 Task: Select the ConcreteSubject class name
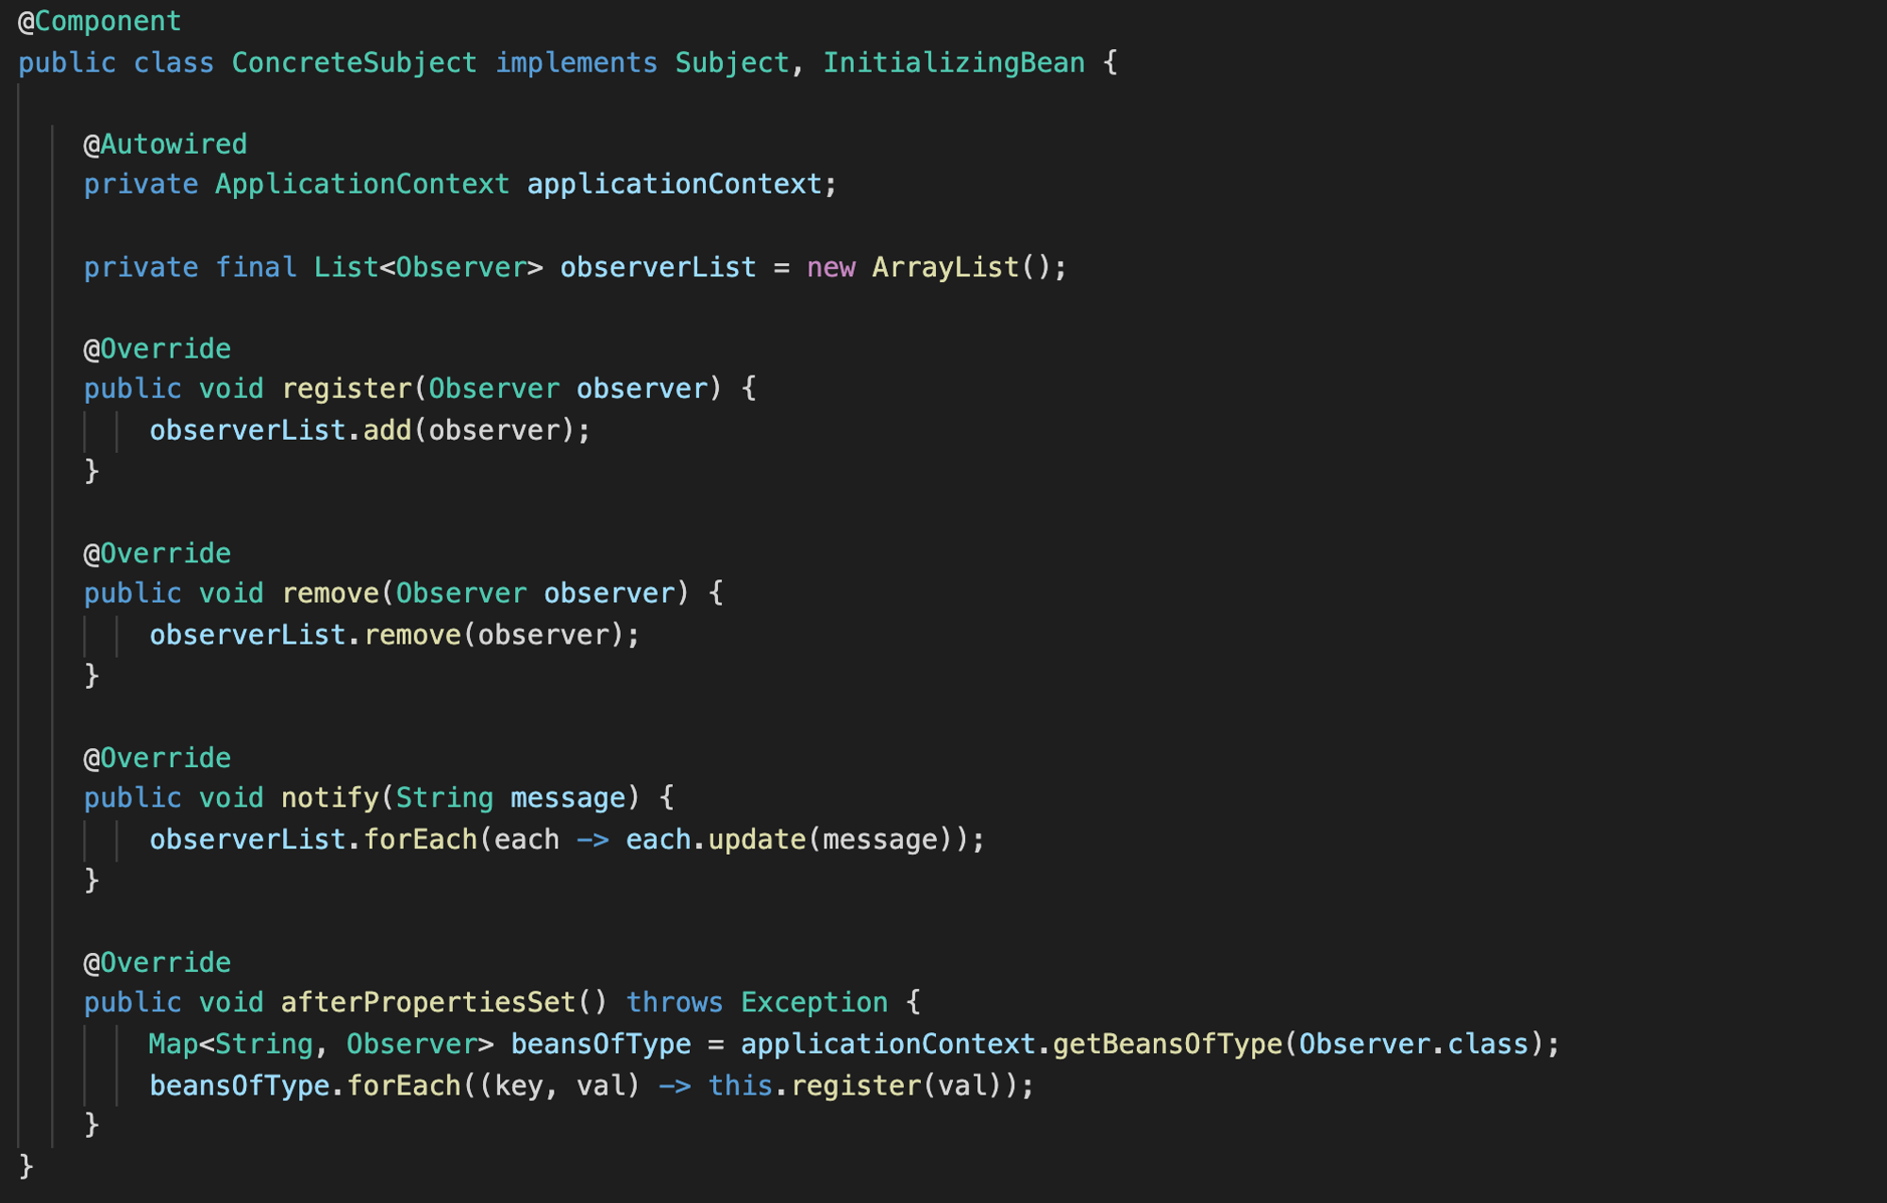click(x=354, y=62)
